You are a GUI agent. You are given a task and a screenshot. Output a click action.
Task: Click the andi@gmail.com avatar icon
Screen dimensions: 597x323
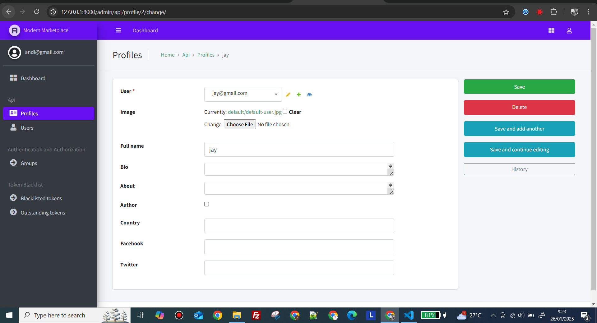coord(15,53)
